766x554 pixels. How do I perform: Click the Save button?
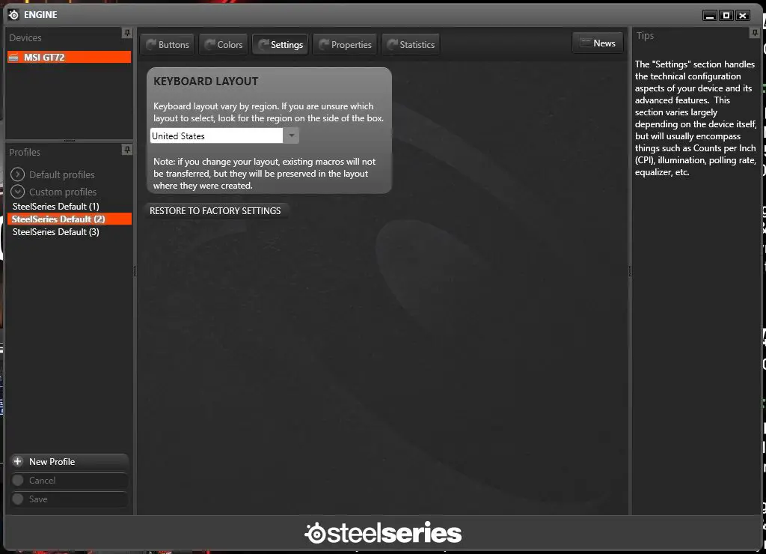[69, 499]
